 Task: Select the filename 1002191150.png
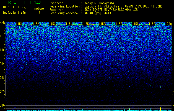14,7
